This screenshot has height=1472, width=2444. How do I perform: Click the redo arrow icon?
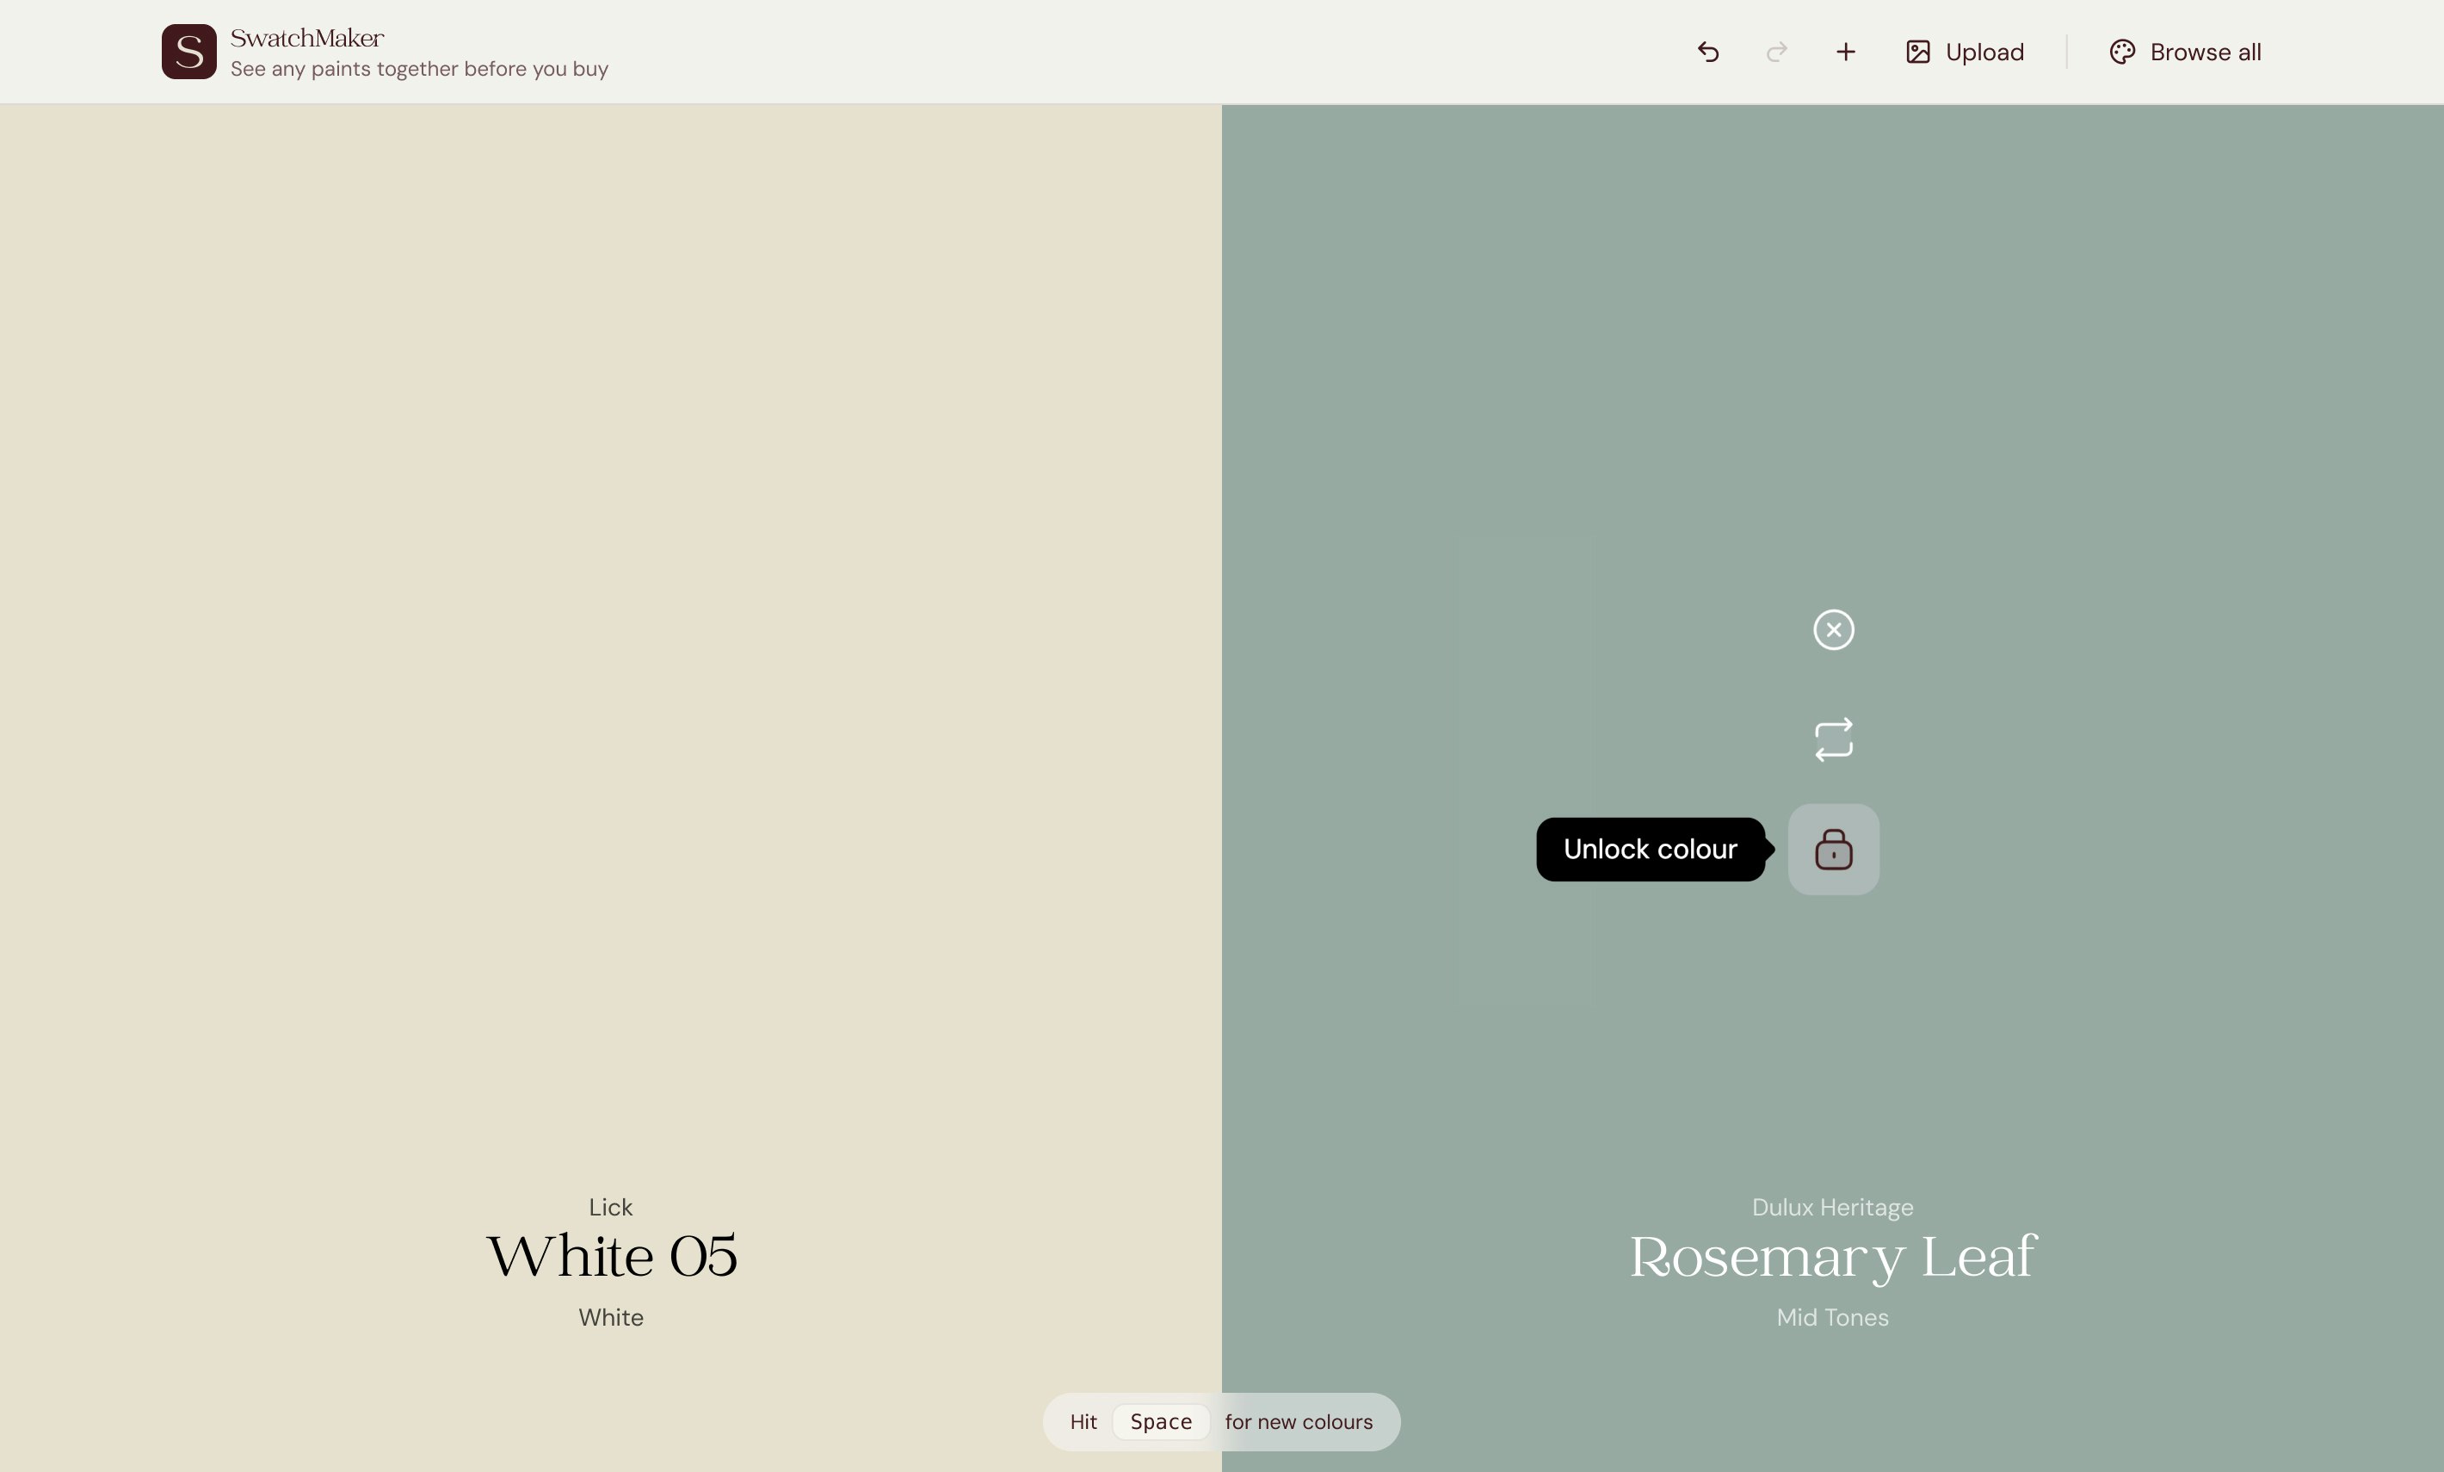[x=1775, y=51]
